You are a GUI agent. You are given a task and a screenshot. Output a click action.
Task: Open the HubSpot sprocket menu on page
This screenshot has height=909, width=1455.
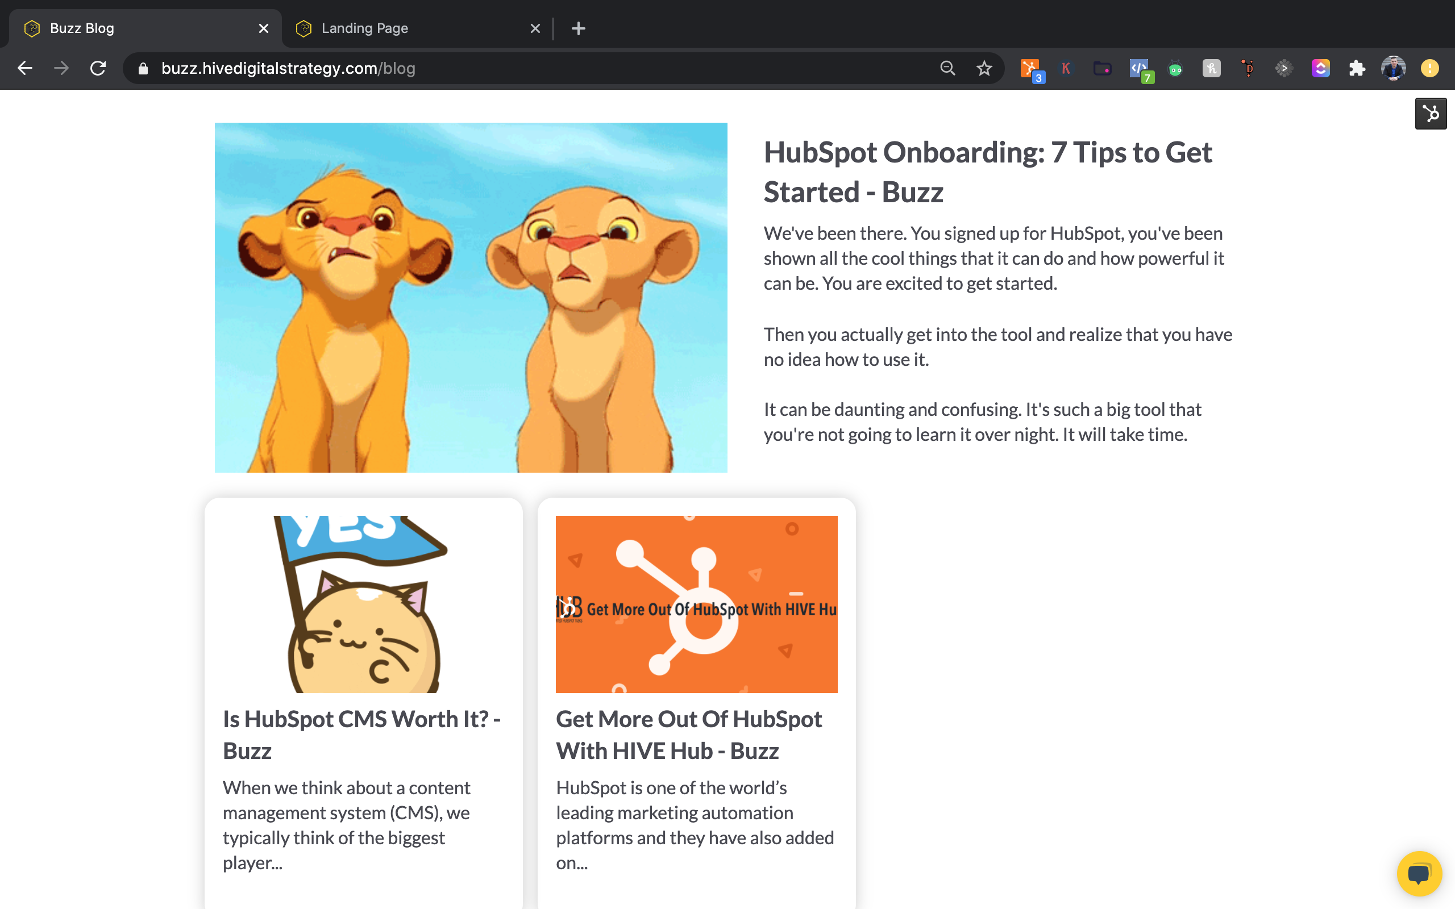point(1431,114)
